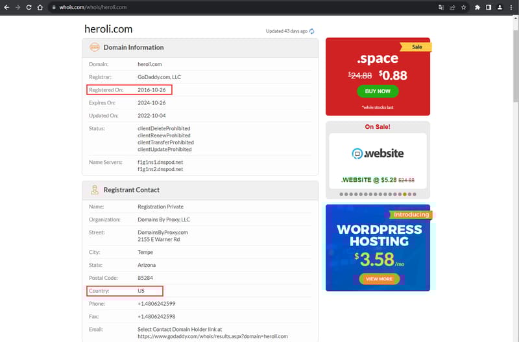The image size is (519, 342).
Task: Click the country value US
Action: click(x=141, y=291)
